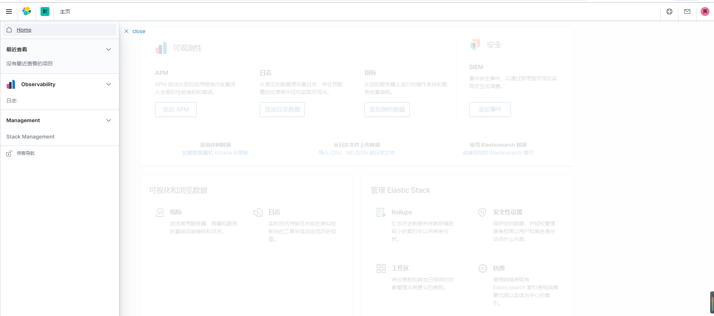This screenshot has height=316, width=714.
Task: Click the 可观测性 solution icon
Action: click(161, 48)
